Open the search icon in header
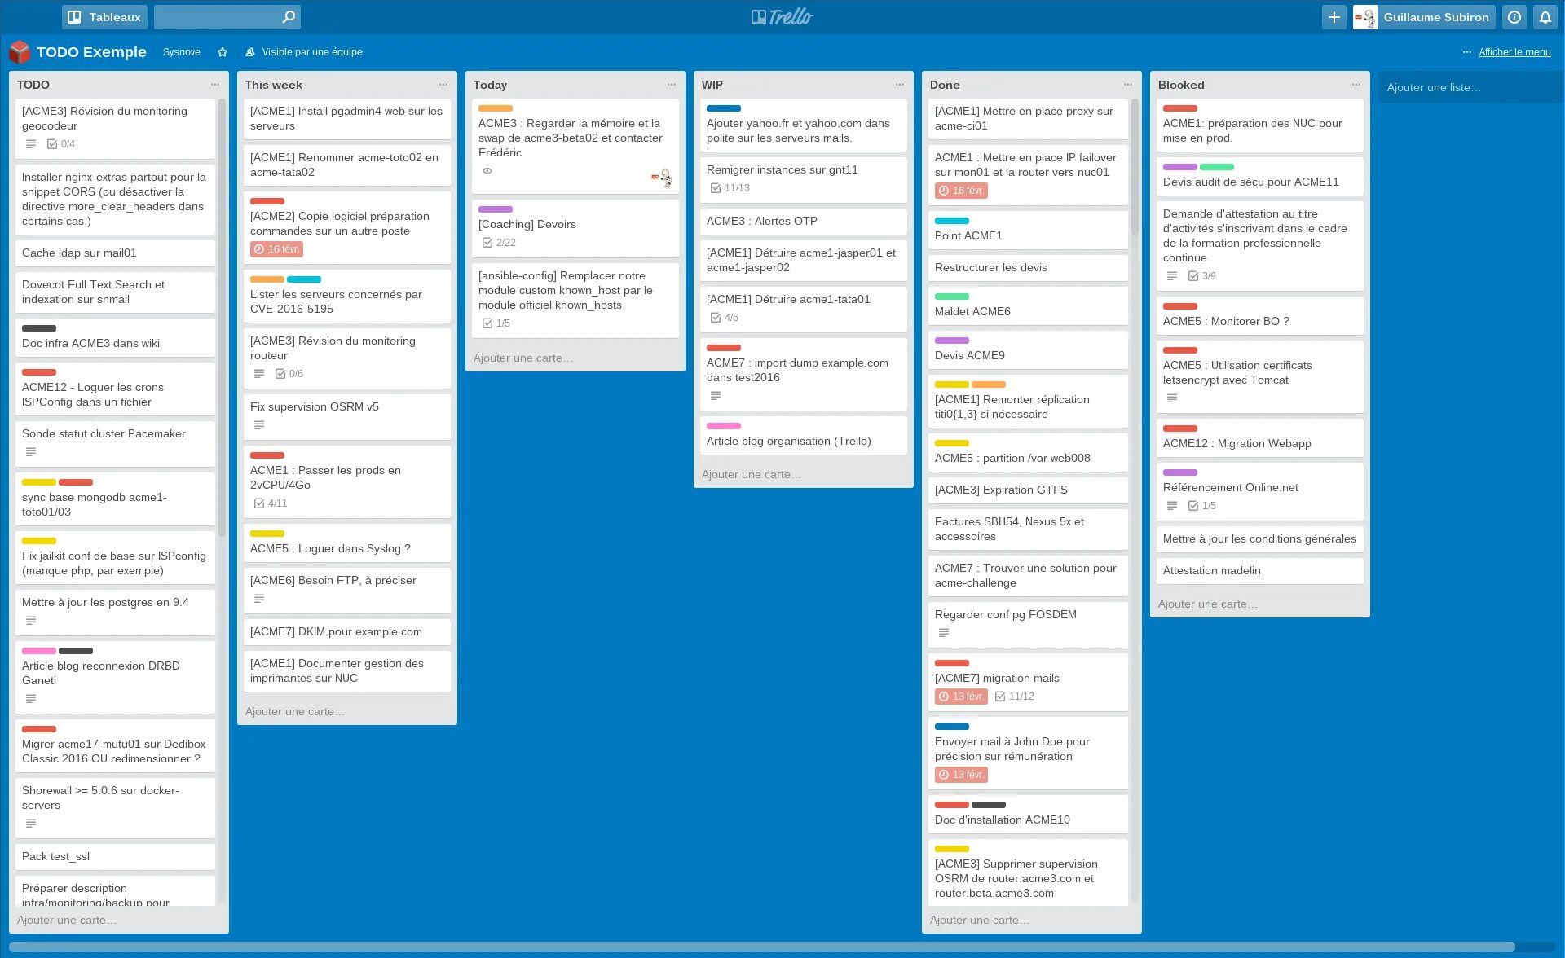 tap(289, 17)
